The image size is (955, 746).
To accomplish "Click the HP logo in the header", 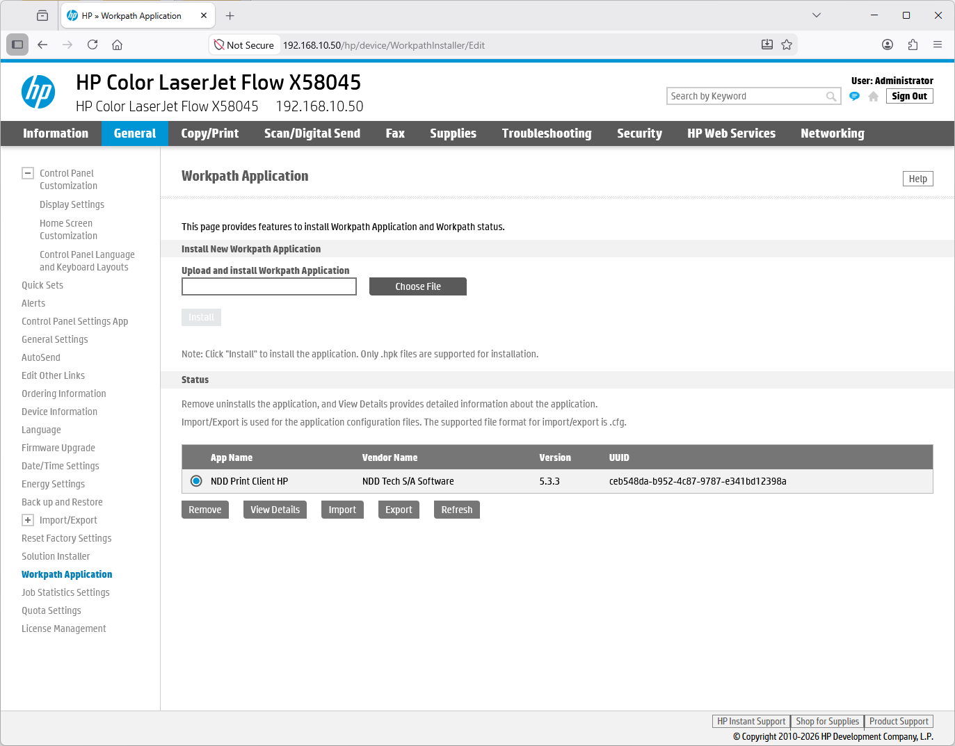I will [x=38, y=92].
